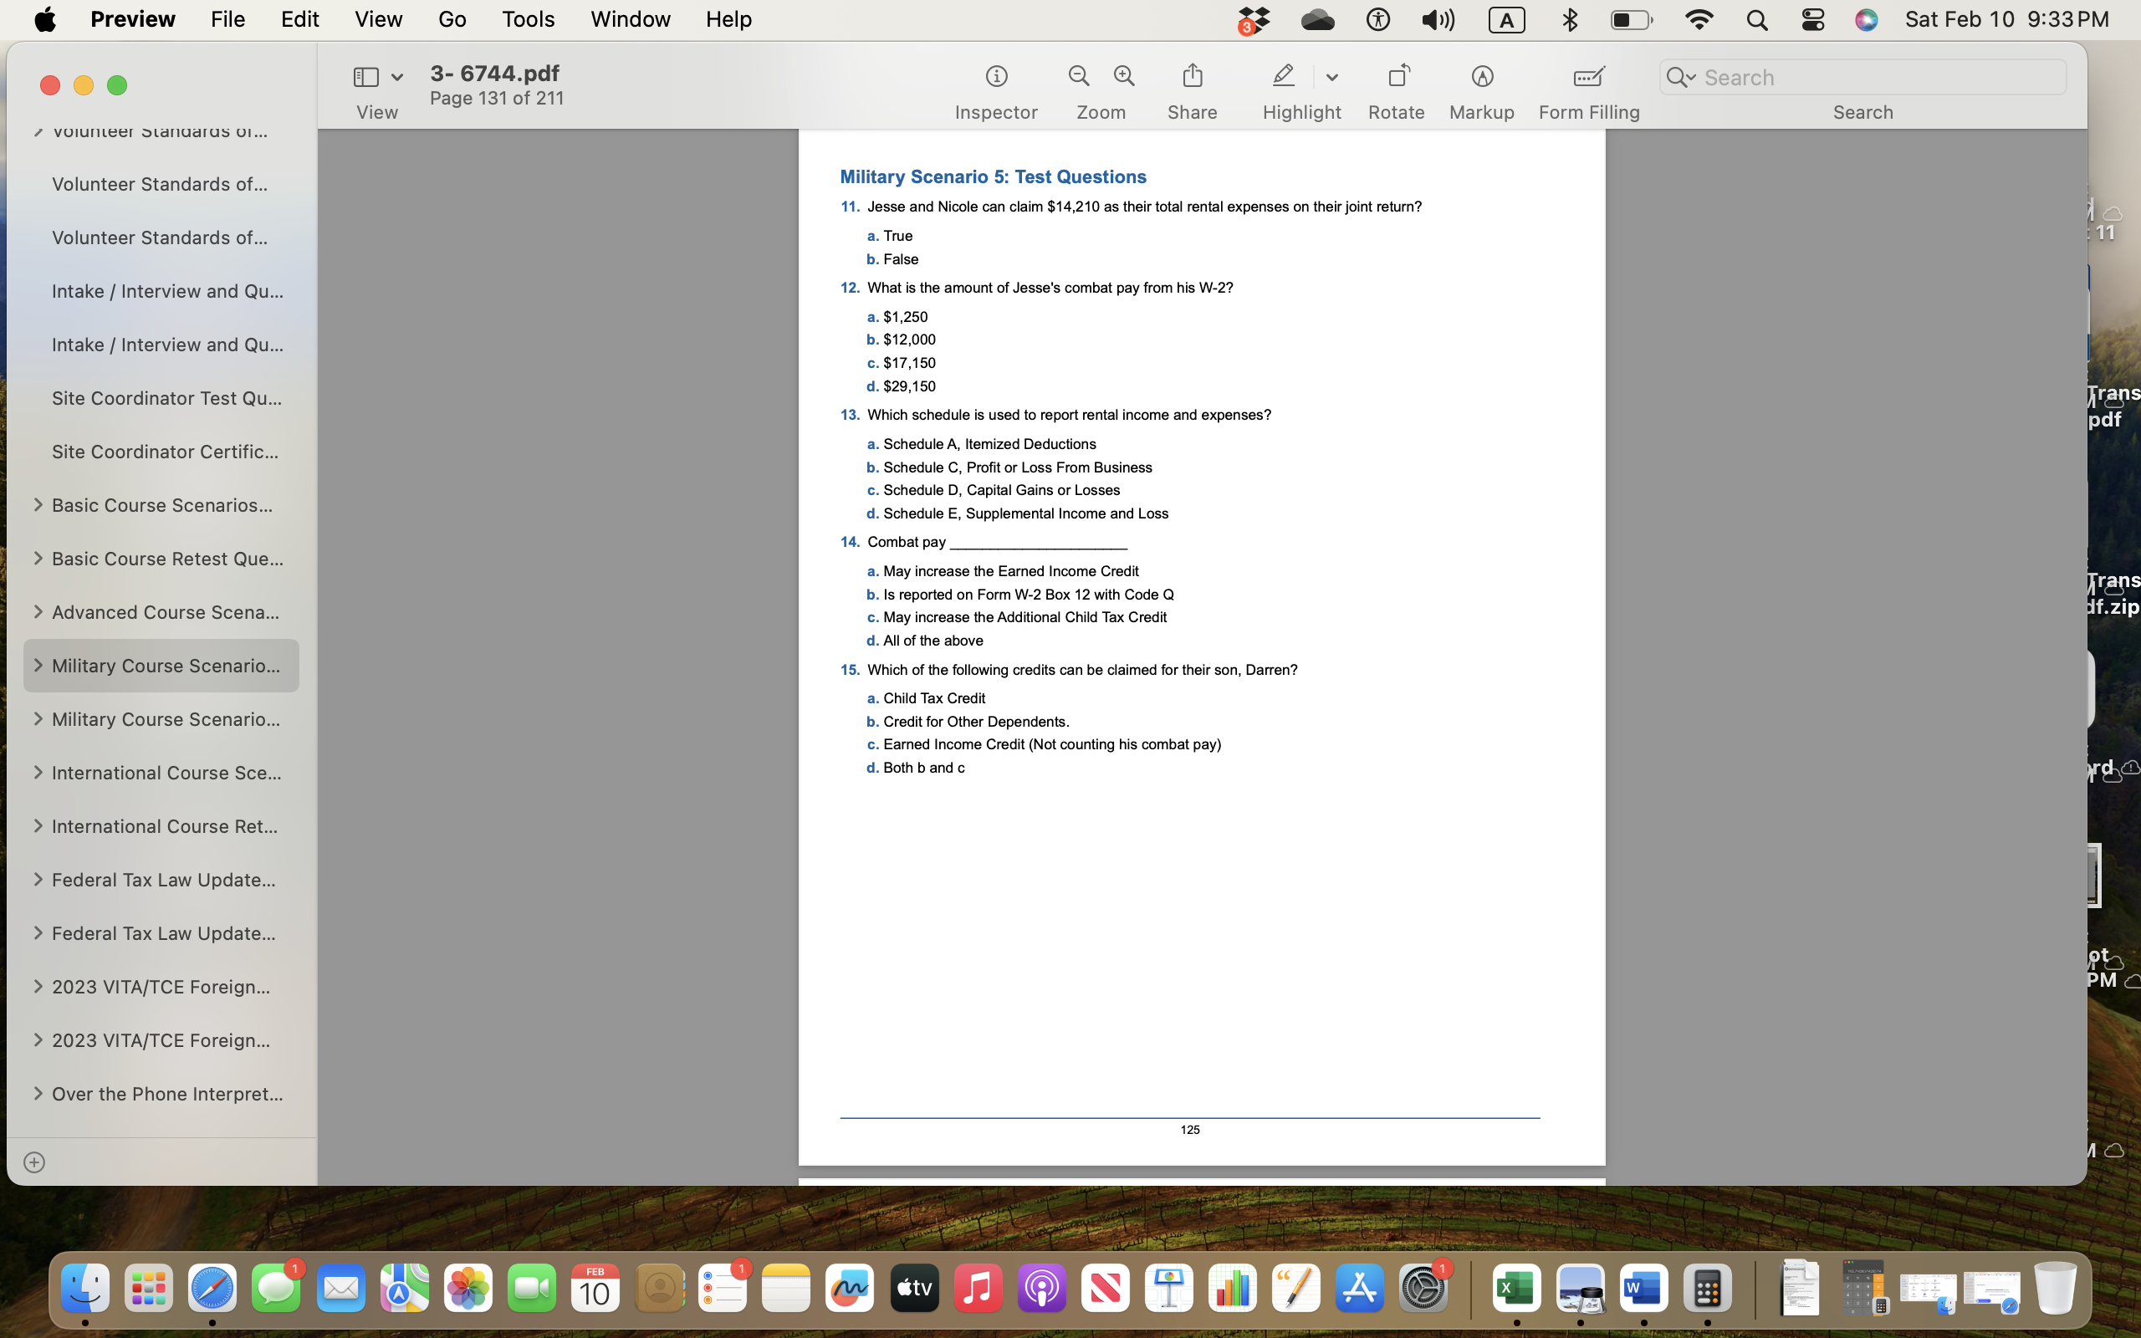Open Highlight color dropdown arrow
This screenshot has height=1338, width=2141.
(1331, 78)
